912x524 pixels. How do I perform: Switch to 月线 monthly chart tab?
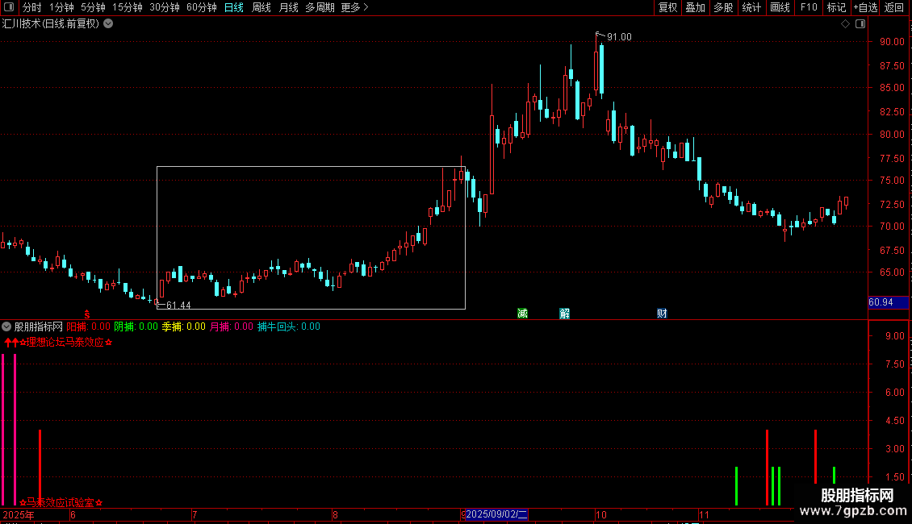click(x=288, y=7)
